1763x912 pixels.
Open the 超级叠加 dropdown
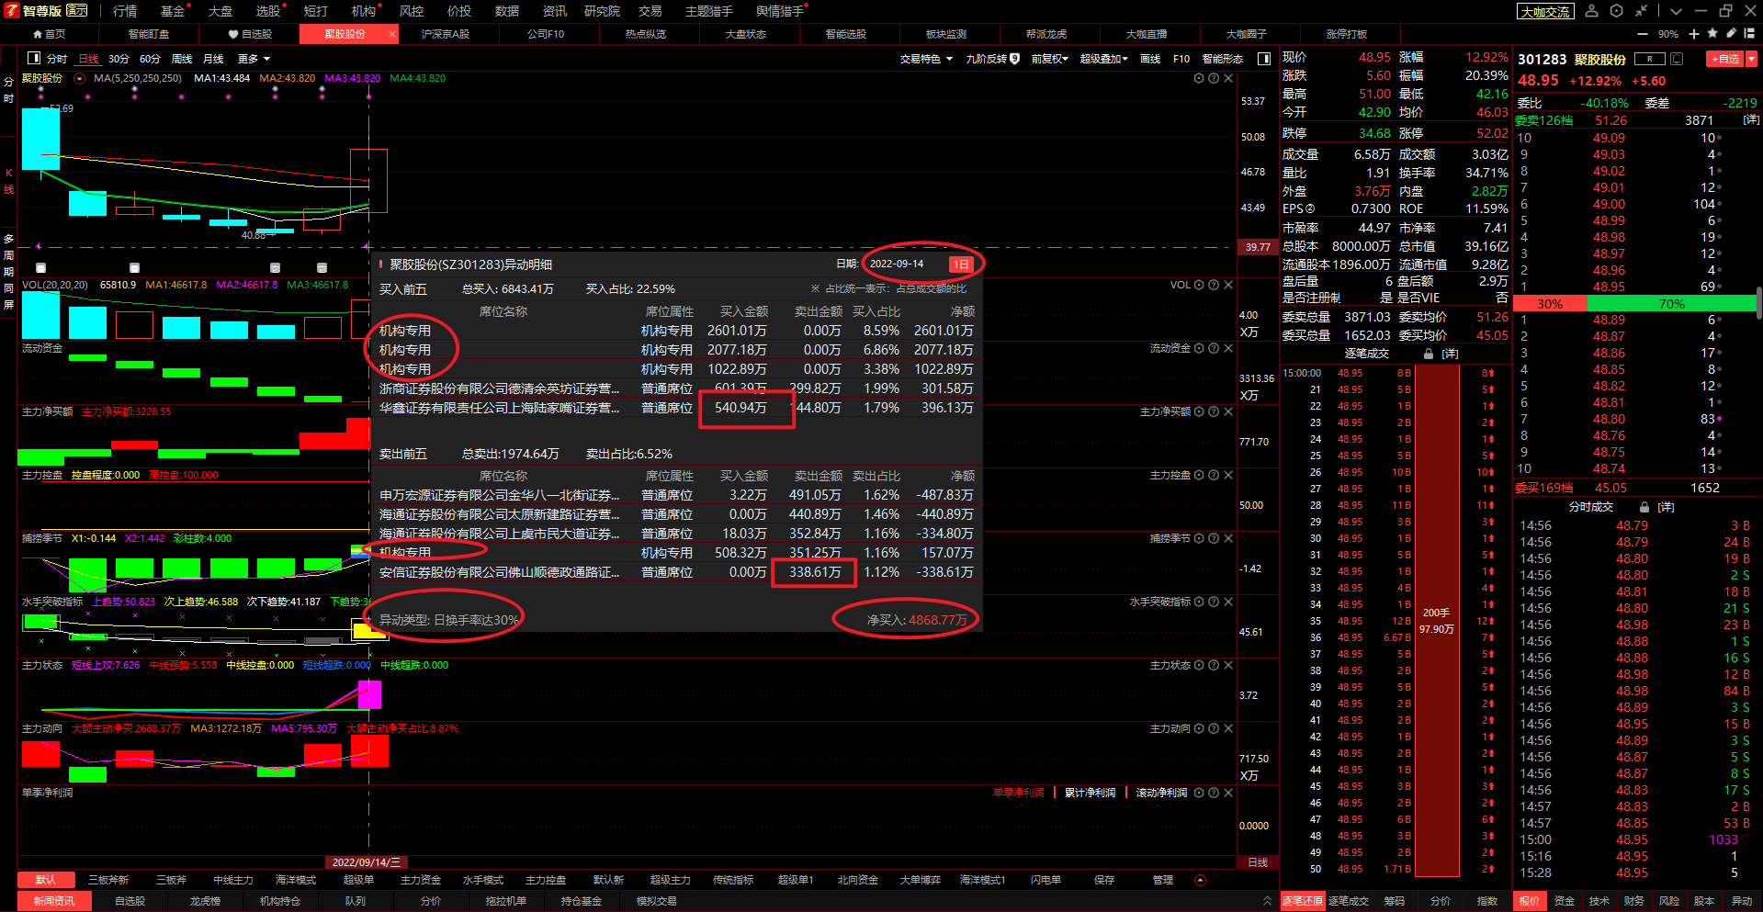pos(1103,59)
